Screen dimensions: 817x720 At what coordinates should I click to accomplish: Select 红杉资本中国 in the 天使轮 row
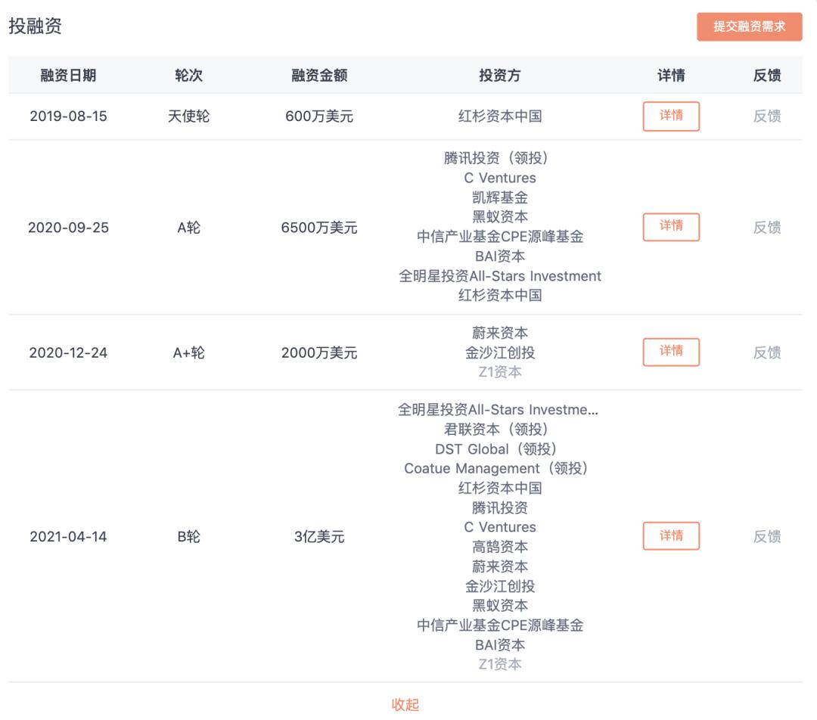coord(500,117)
